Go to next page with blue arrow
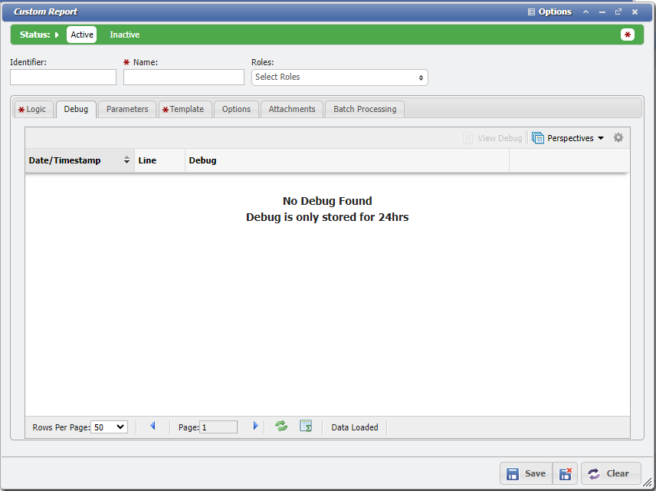This screenshot has height=491, width=656. click(x=255, y=427)
